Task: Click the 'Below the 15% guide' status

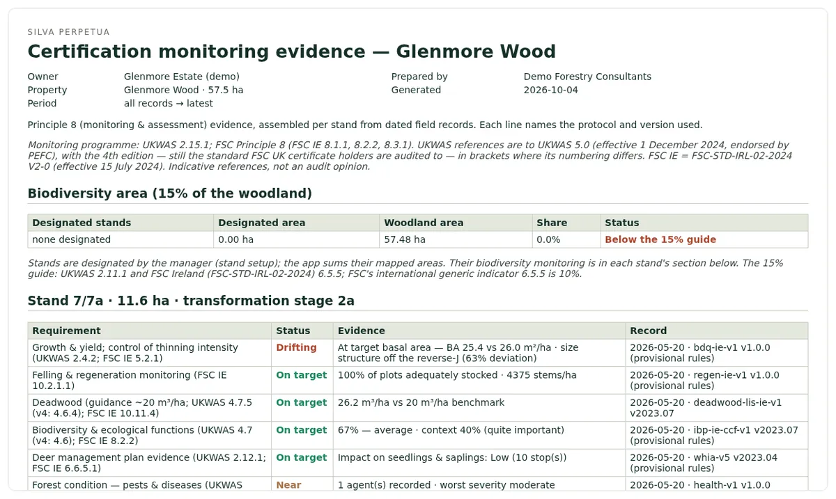Action: [660, 239]
